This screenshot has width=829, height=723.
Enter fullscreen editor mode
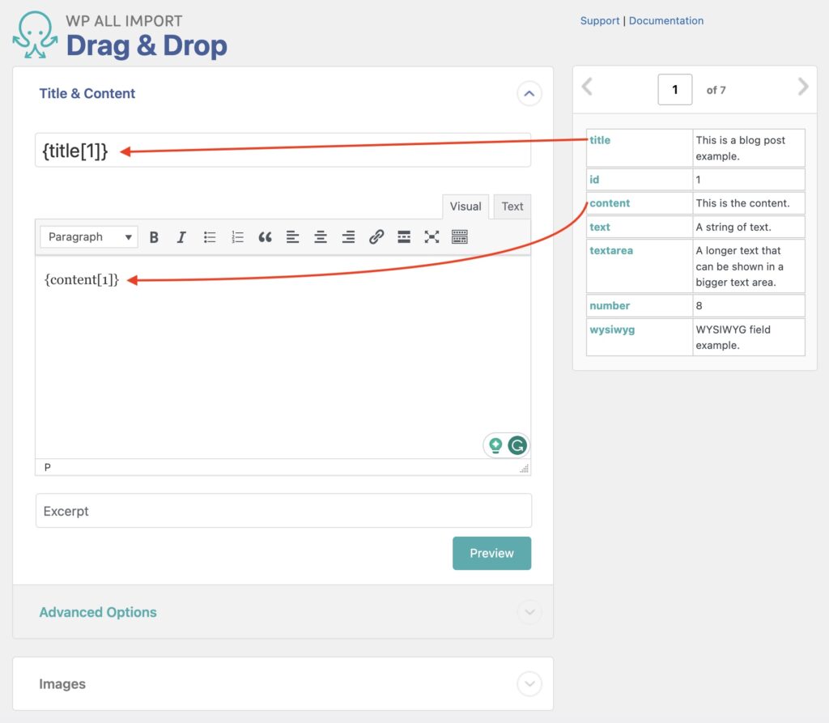[432, 237]
